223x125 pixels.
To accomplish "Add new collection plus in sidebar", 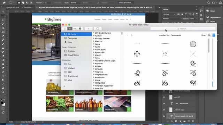I will tap(64, 86).
